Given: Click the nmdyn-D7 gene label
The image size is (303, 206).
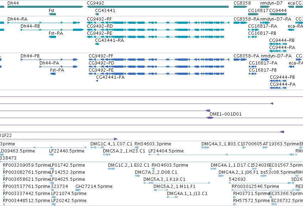Looking at the screenshot, I should (x=271, y=3).
